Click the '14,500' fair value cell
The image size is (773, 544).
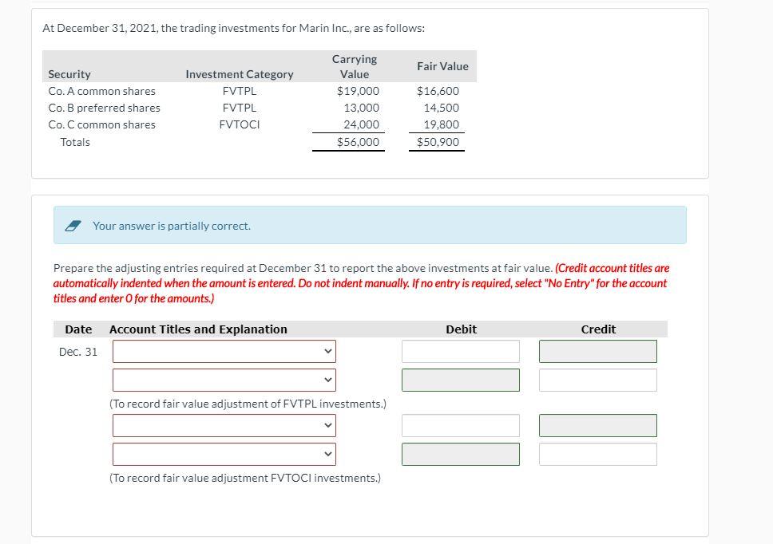(x=442, y=108)
